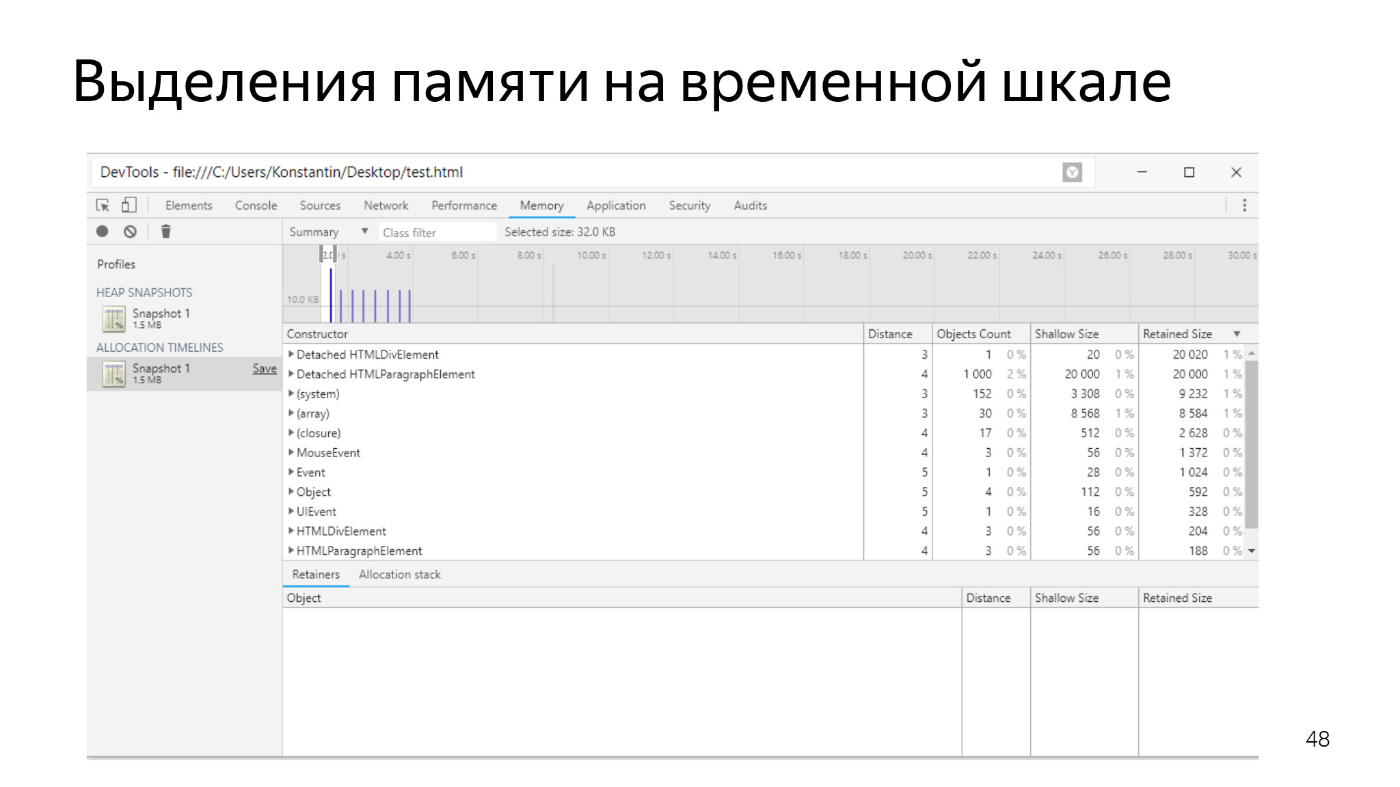Click the Save link next to Snapshot 1
Screen dimensions: 1400x787
point(264,368)
